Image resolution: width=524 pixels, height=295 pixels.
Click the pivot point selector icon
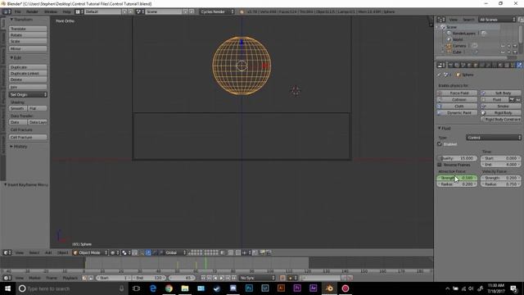(125, 253)
